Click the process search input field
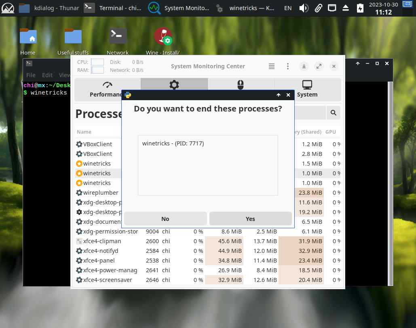416x328 pixels. [x=310, y=113]
